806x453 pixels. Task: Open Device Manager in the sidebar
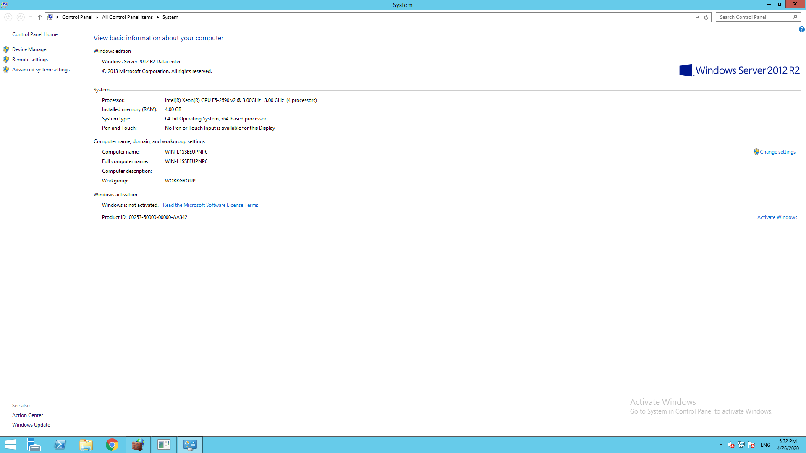[30, 49]
